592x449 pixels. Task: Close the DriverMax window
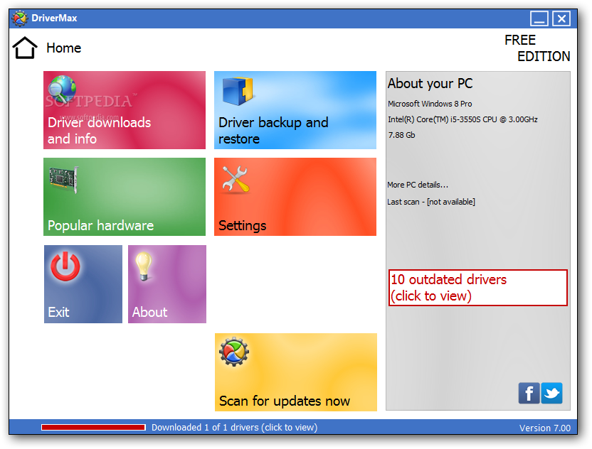(561, 18)
